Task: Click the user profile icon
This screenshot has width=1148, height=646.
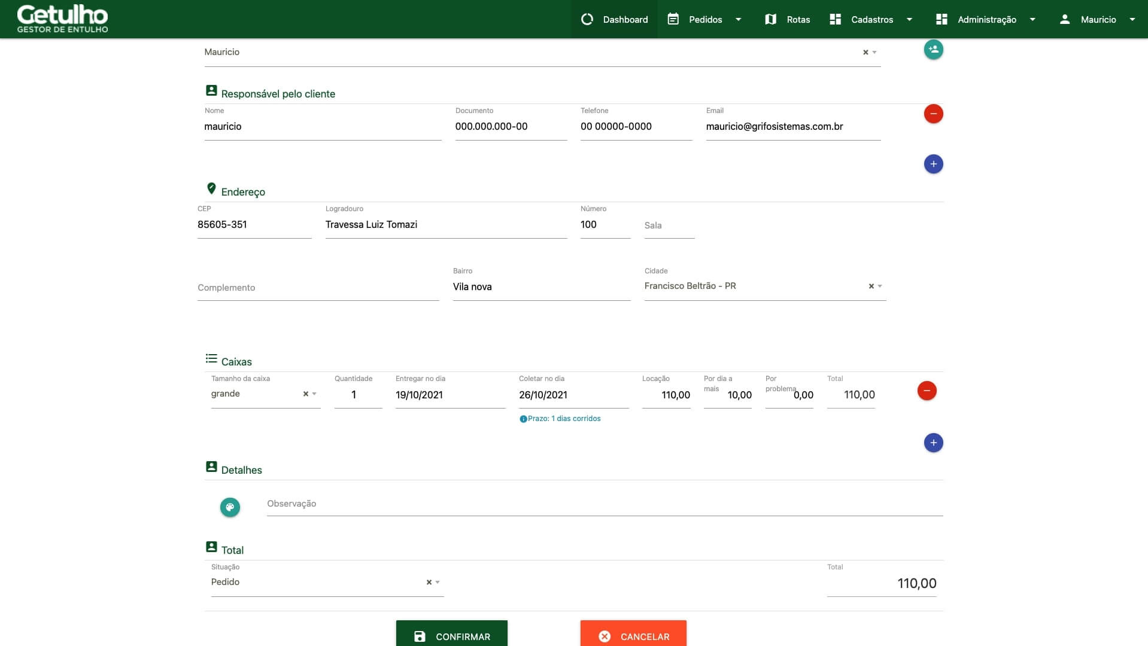Action: tap(1064, 19)
